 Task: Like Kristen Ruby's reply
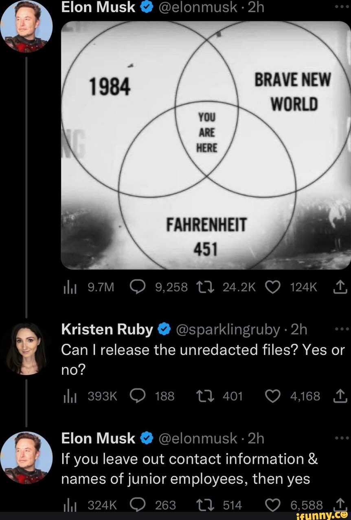click(x=273, y=396)
